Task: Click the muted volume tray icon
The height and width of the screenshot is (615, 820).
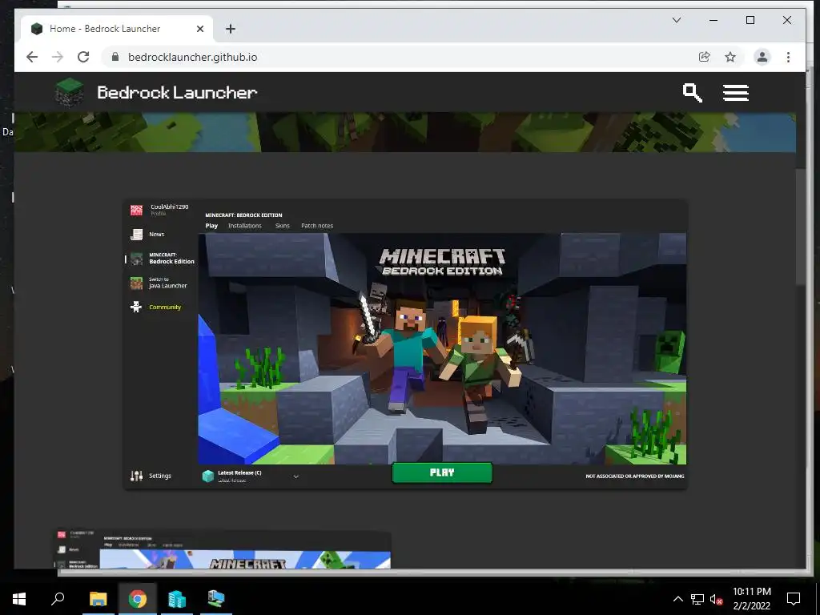Action: pyautogui.click(x=717, y=599)
